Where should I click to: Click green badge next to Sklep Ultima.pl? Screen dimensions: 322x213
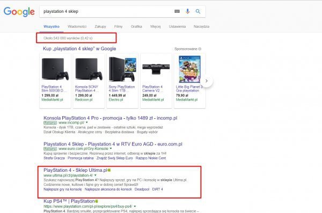pyautogui.click(x=109, y=170)
